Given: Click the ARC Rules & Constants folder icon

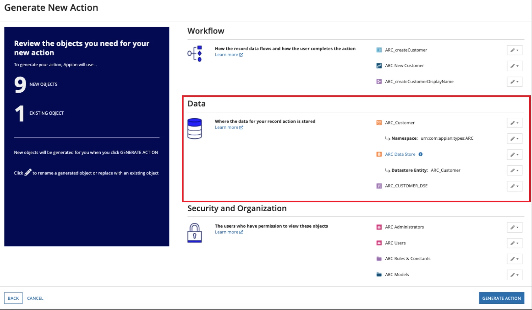Looking at the screenshot, I should [379, 259].
